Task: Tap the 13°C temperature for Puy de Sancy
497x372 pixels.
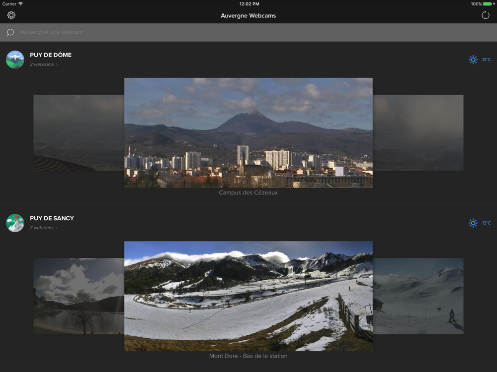Action: pyautogui.click(x=487, y=223)
